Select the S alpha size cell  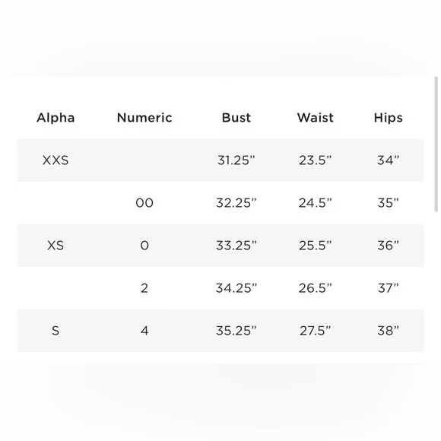(x=56, y=331)
